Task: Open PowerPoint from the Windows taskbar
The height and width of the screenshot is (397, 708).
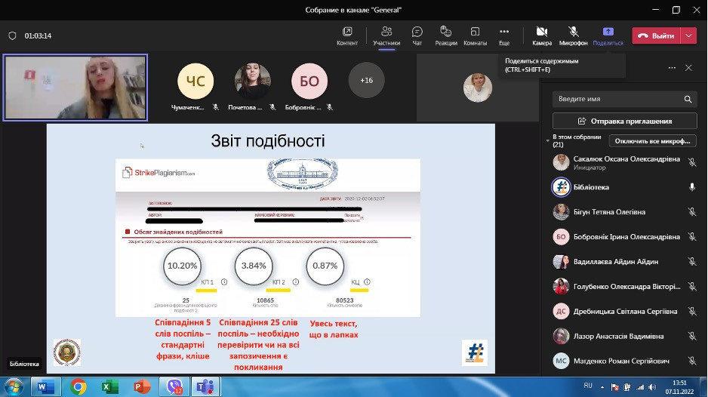Action: pyautogui.click(x=142, y=386)
